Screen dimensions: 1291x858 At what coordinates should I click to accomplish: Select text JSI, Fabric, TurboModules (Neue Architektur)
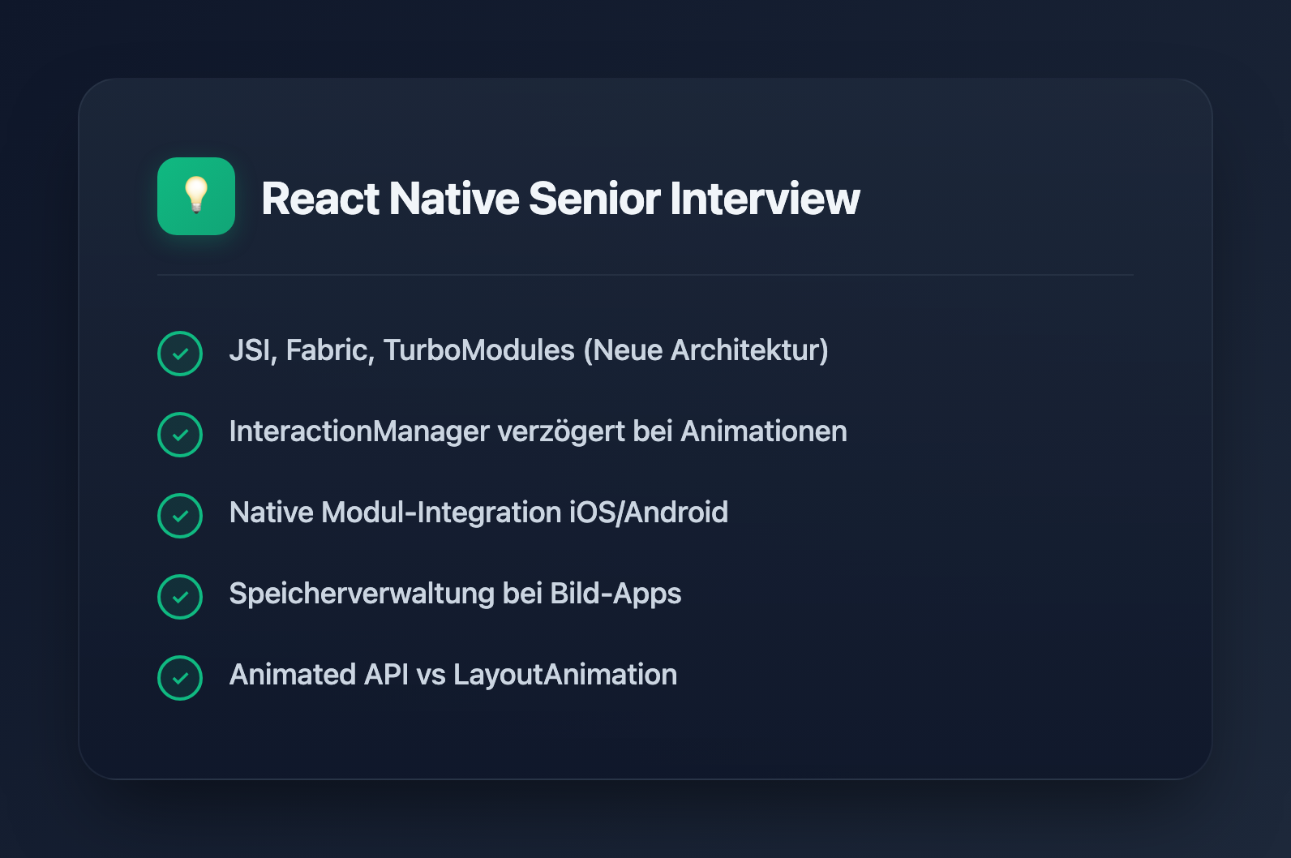pos(529,350)
